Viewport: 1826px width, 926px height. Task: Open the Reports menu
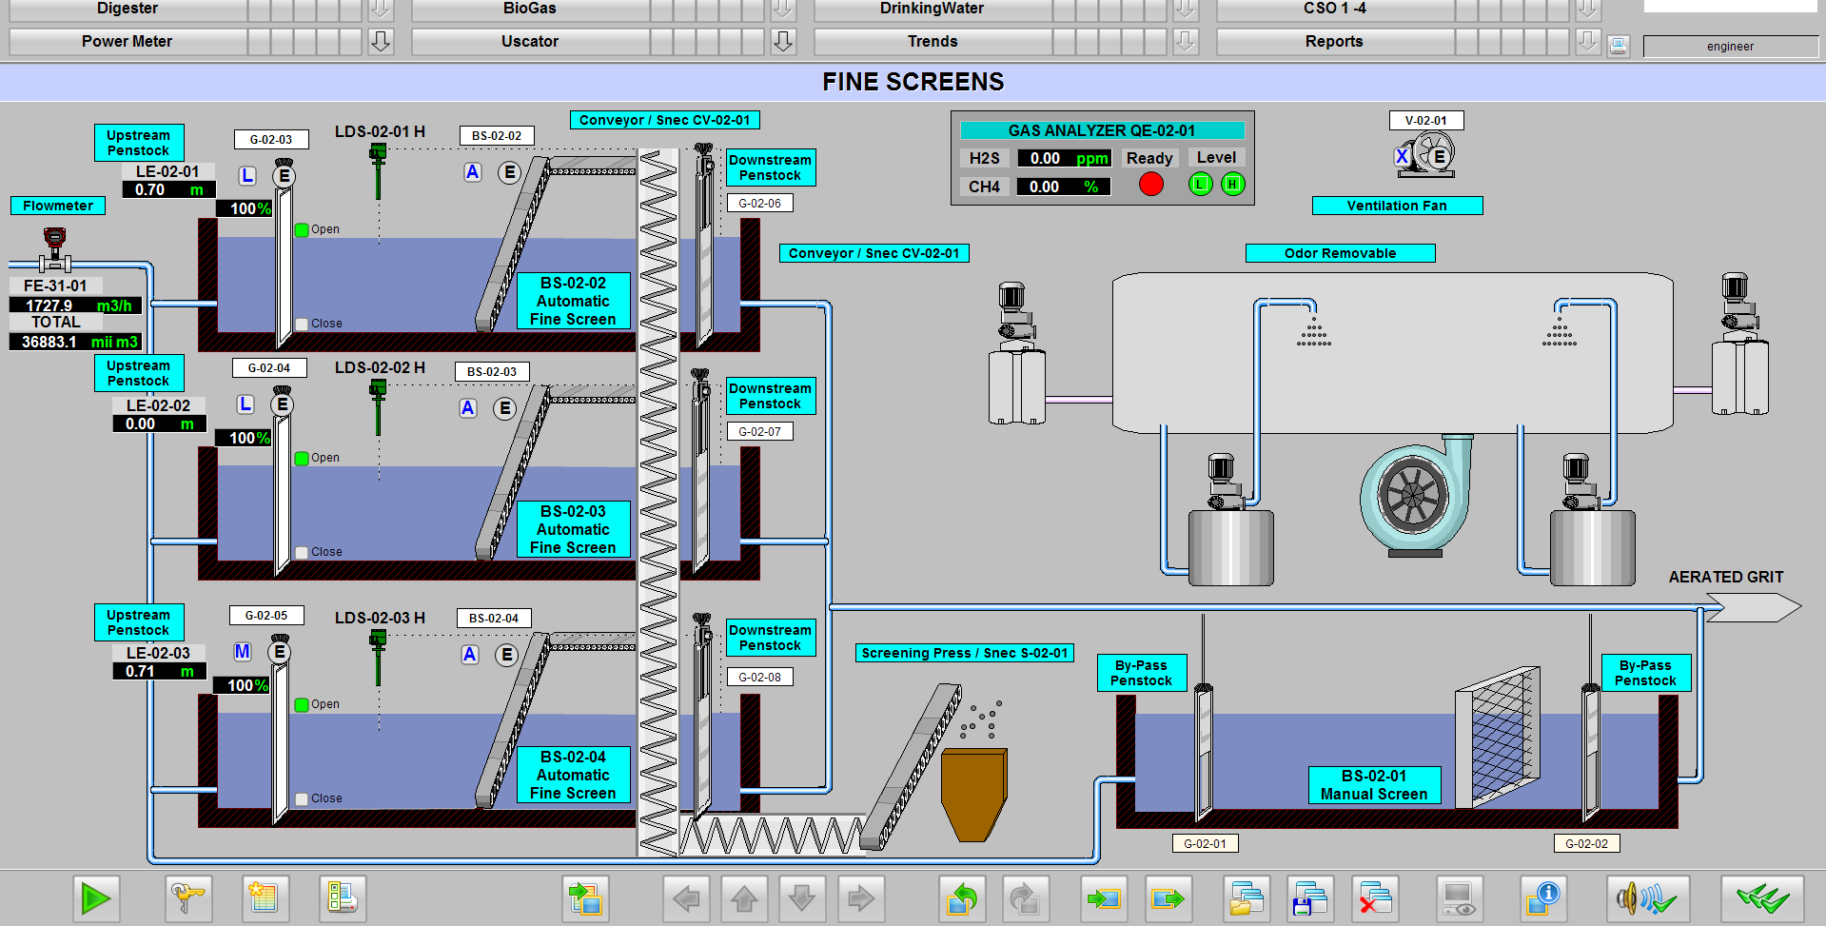pos(1333,42)
